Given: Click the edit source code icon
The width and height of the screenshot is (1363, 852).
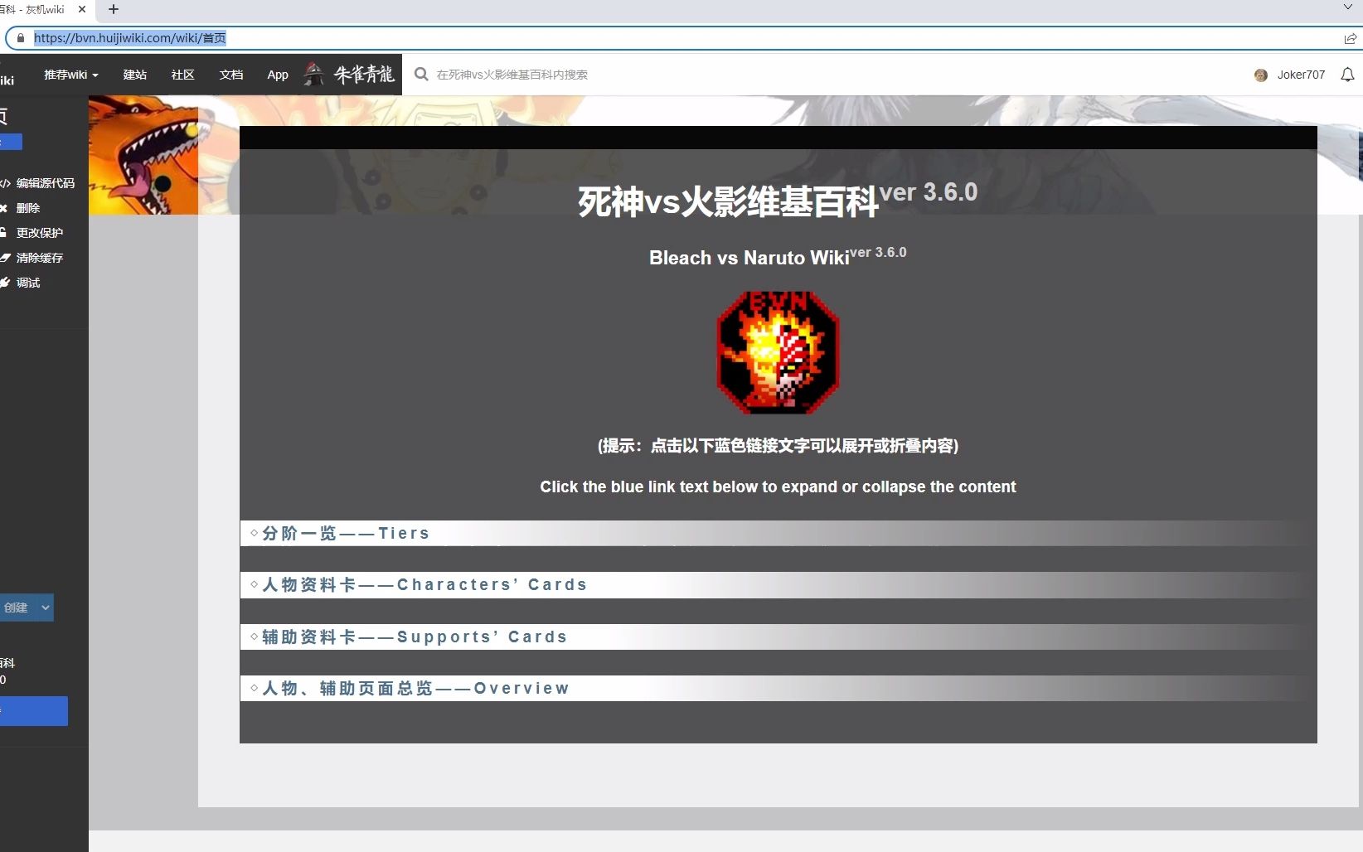Looking at the screenshot, I should [5, 183].
